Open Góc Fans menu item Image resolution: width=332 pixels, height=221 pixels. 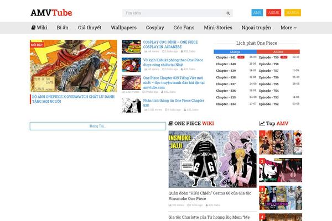click(x=184, y=28)
